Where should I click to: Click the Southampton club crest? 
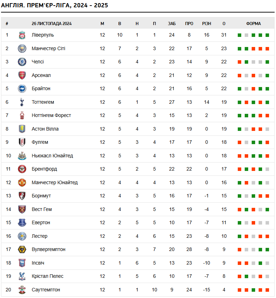[22, 290]
